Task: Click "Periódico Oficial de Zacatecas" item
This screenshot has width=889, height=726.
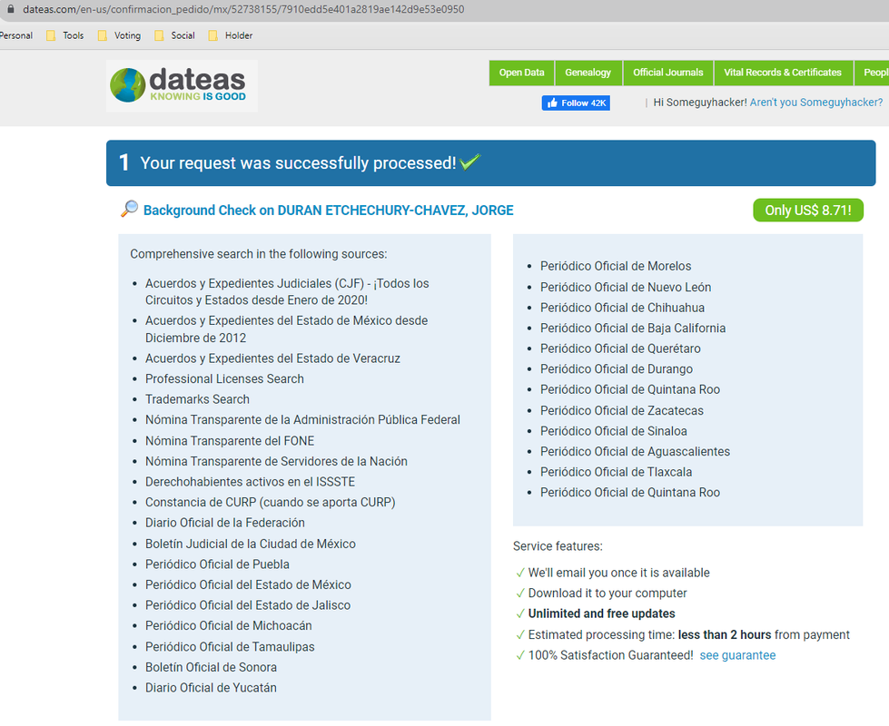Action: pos(622,410)
